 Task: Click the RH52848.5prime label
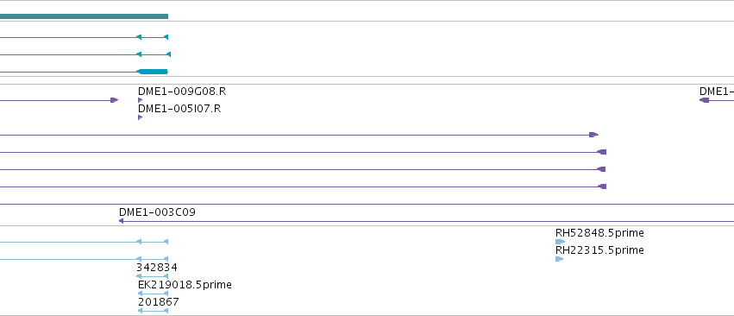(x=599, y=233)
